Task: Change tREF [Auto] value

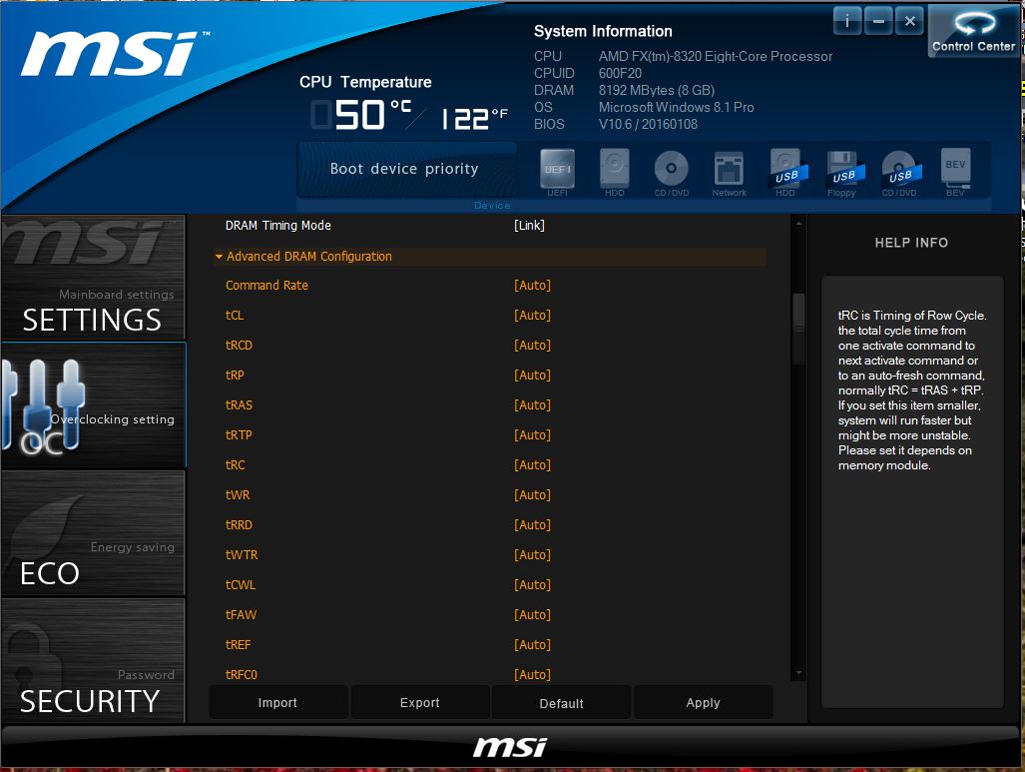Action: click(532, 644)
